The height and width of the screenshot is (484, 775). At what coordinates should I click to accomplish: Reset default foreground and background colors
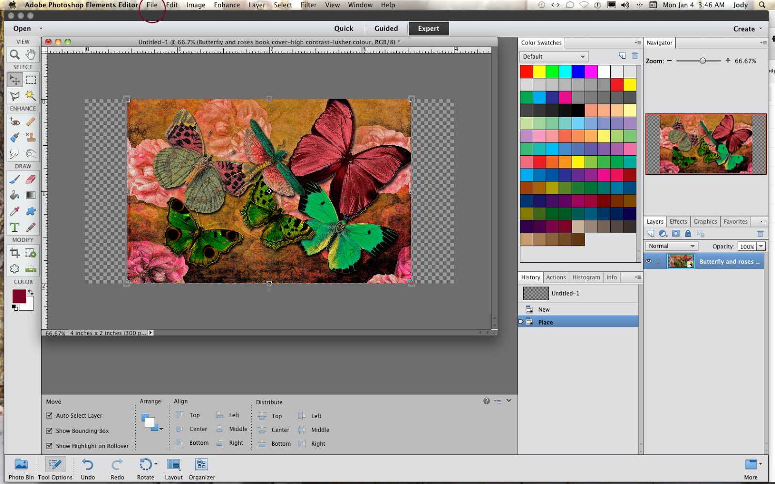pos(15,307)
